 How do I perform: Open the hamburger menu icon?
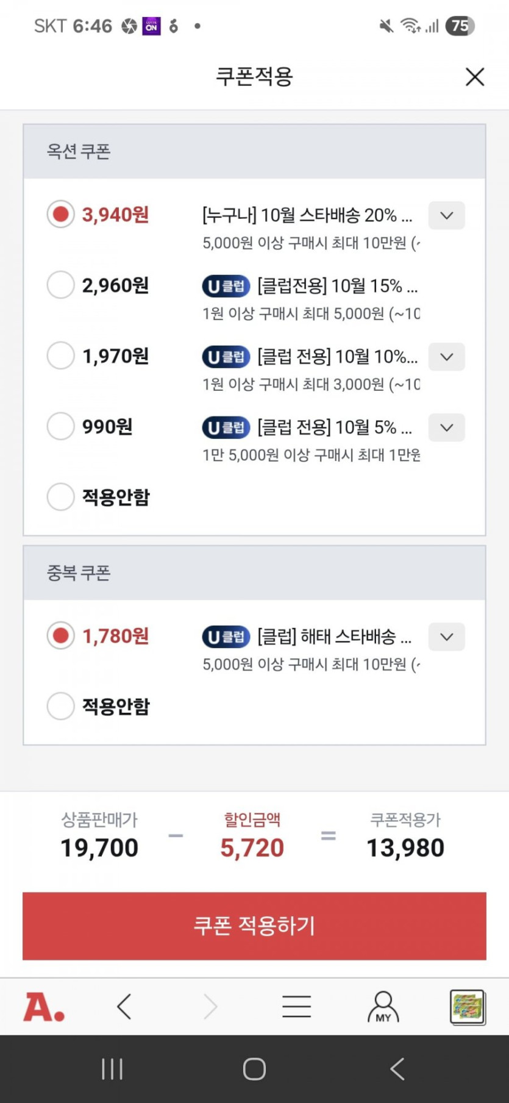pyautogui.click(x=297, y=1007)
